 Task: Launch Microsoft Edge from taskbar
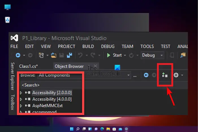pyautogui.click(x=102, y=129)
